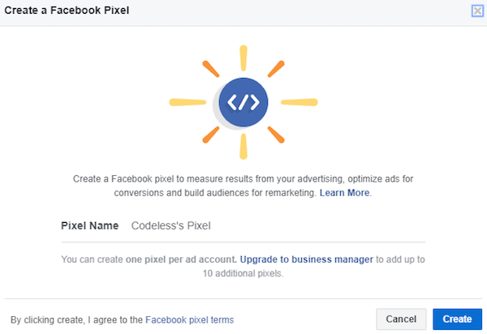This screenshot has width=487, height=334.
Task: Click the pixel description paragraph text
Action: pyautogui.click(x=243, y=186)
